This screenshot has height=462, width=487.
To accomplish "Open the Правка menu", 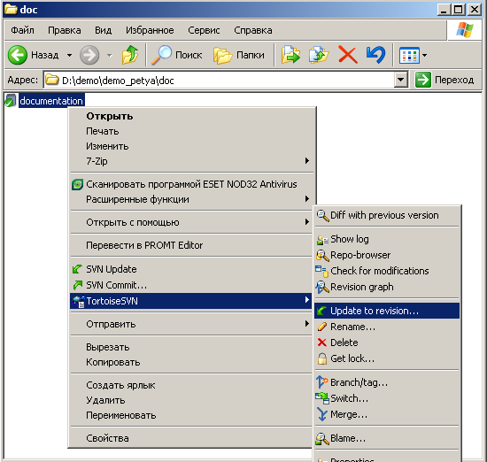I will click(65, 30).
